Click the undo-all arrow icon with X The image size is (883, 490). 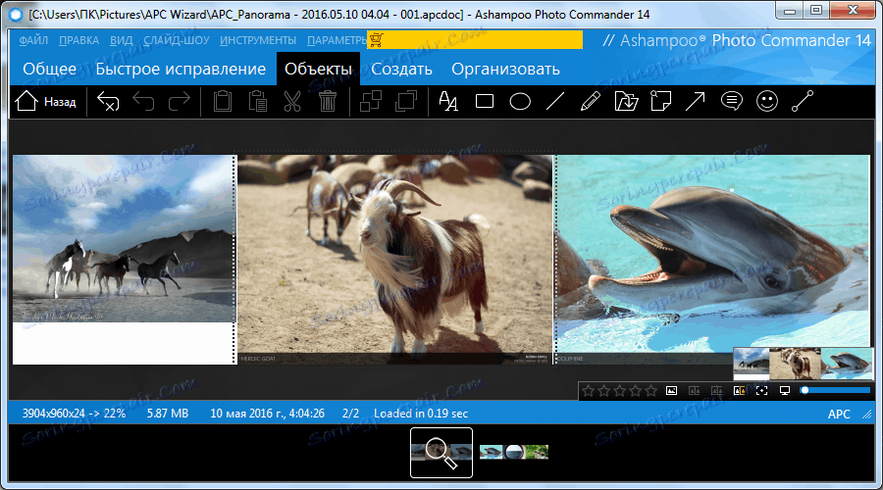point(108,101)
